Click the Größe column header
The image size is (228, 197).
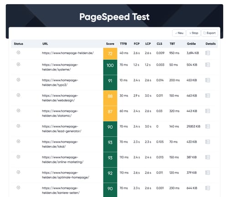click(x=191, y=44)
